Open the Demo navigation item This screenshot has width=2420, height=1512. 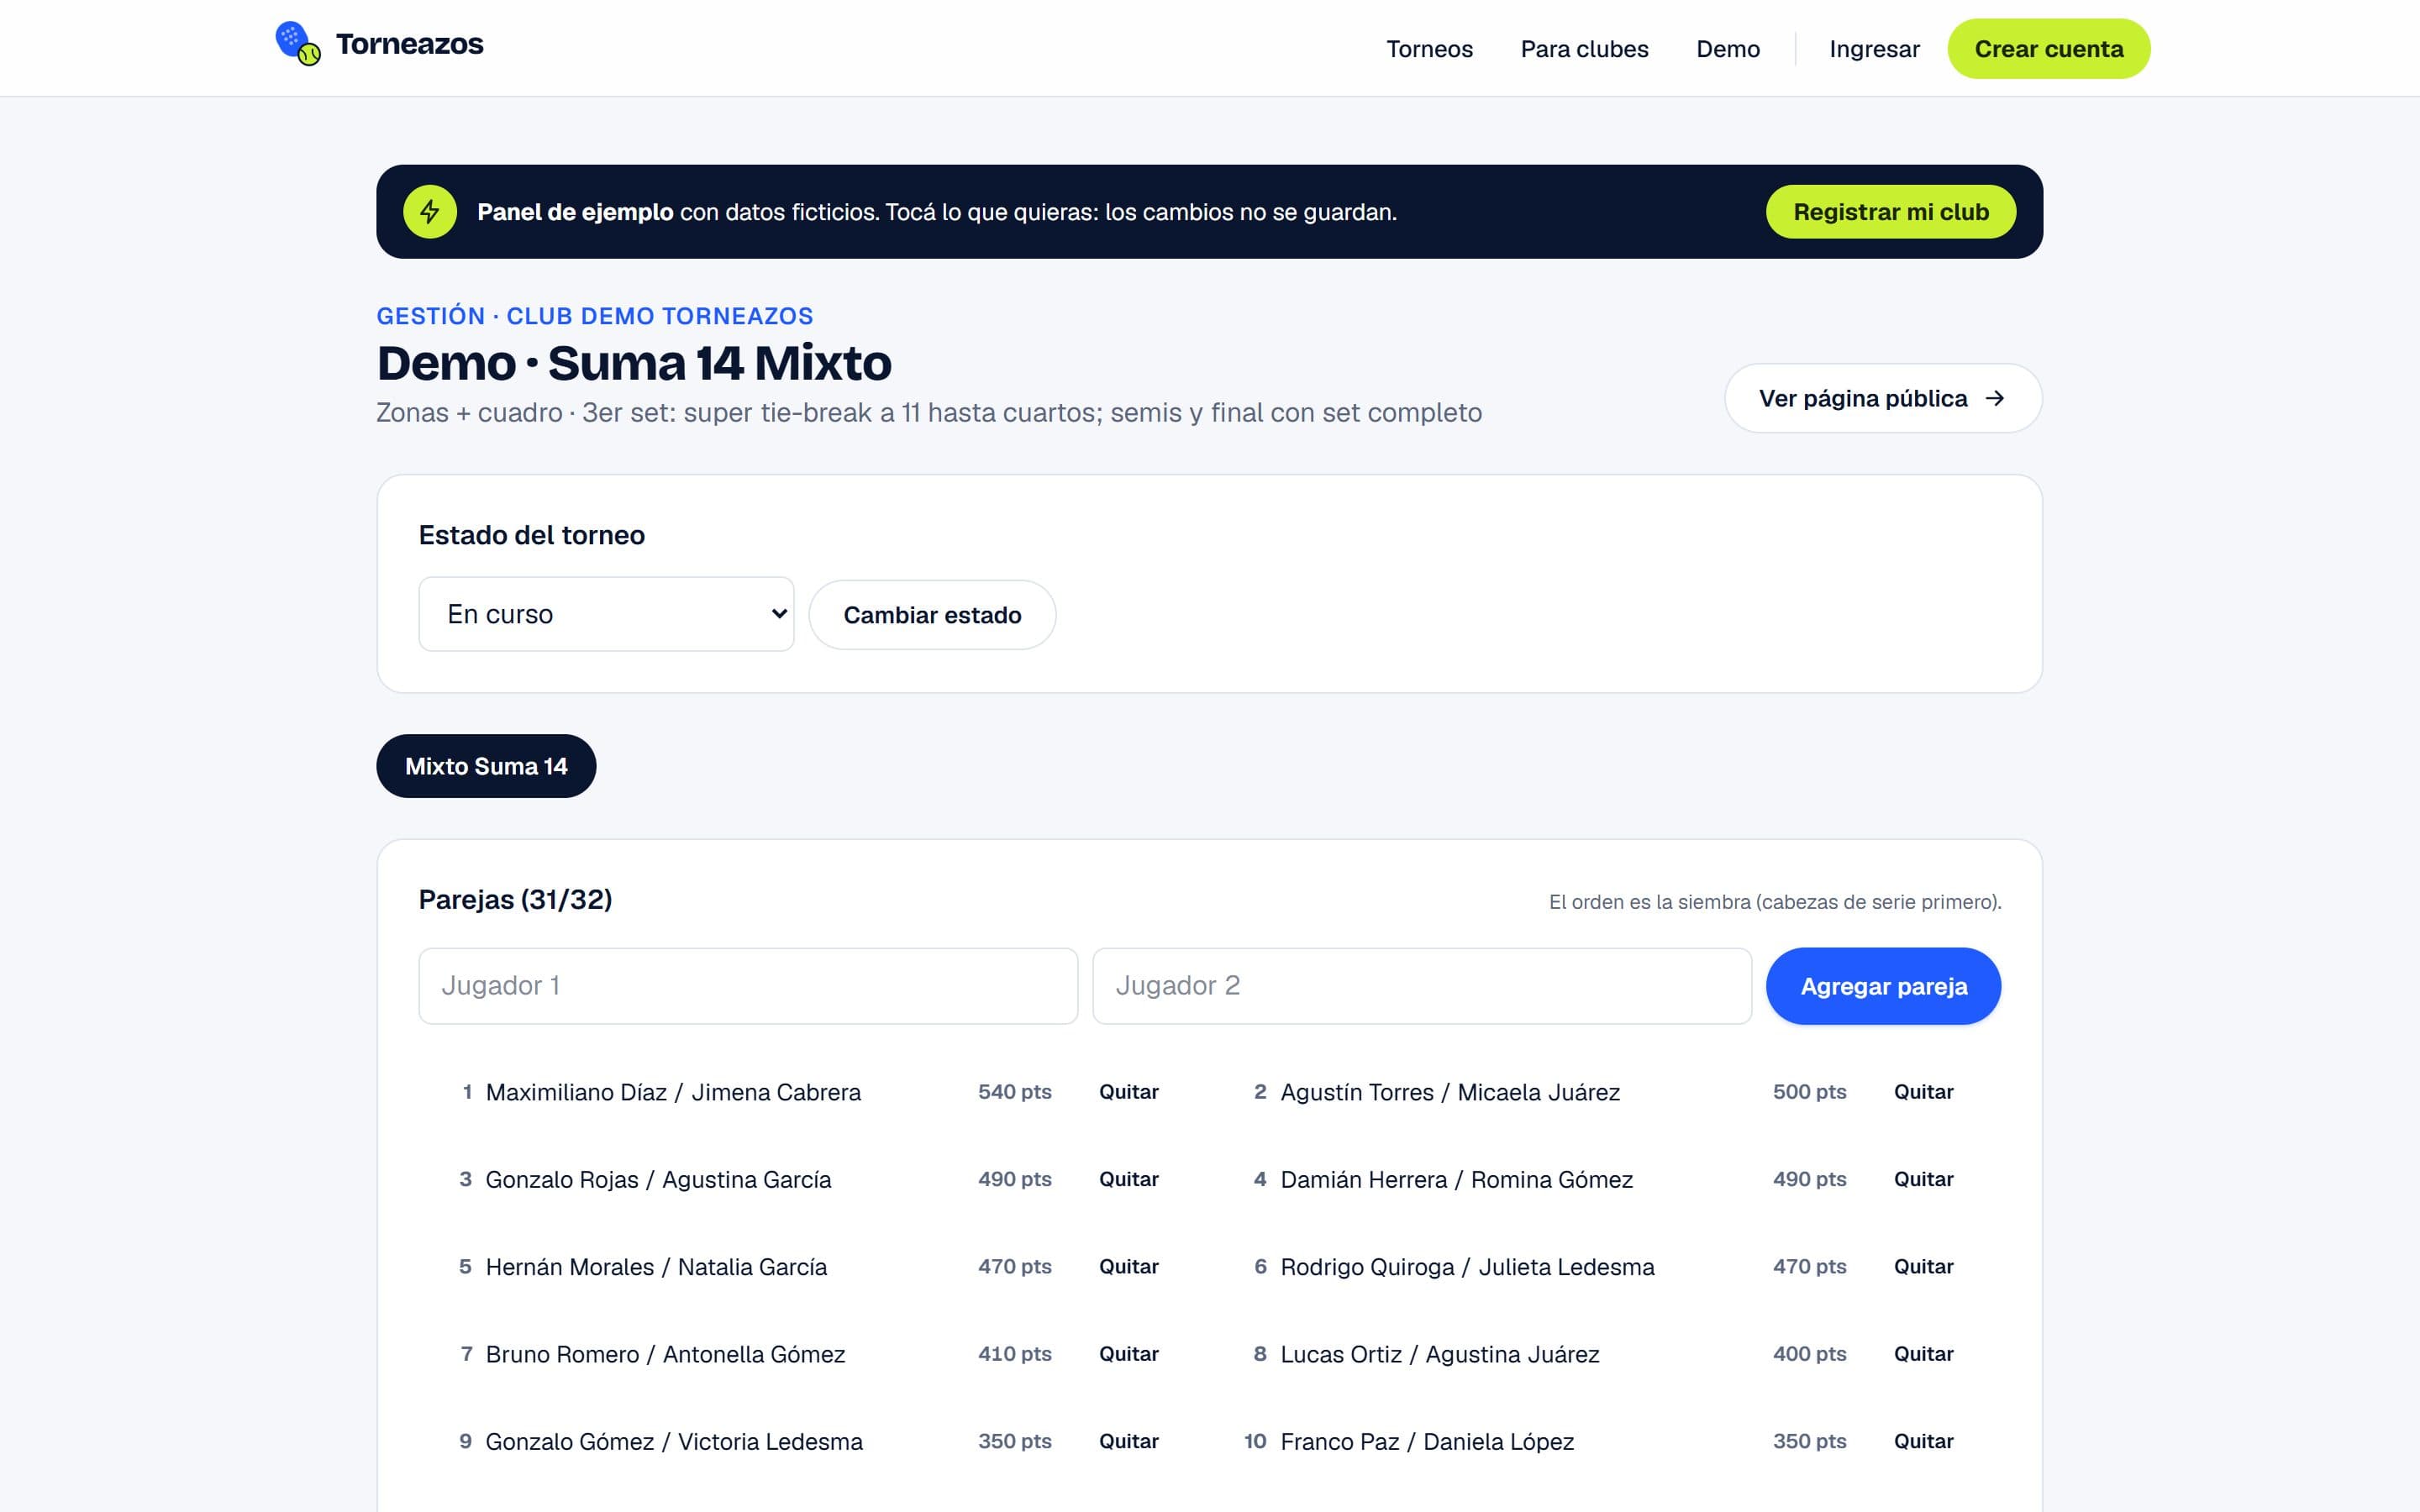(x=1728, y=49)
